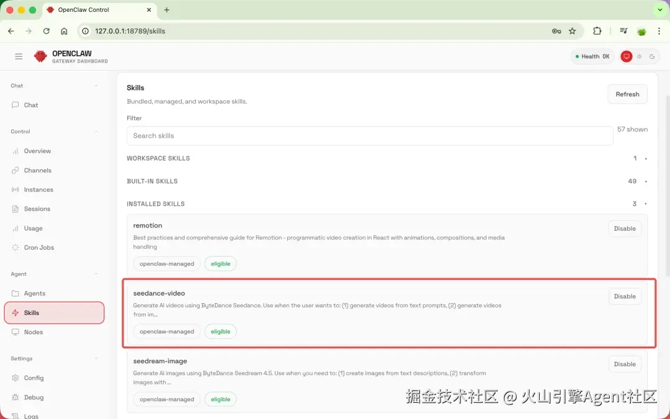670x419 pixels.
Task: Open the green profile avatar
Action: coord(641,31)
